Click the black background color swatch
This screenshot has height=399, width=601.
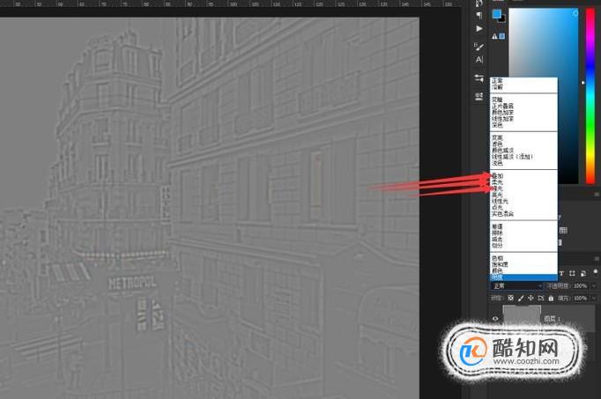502,19
